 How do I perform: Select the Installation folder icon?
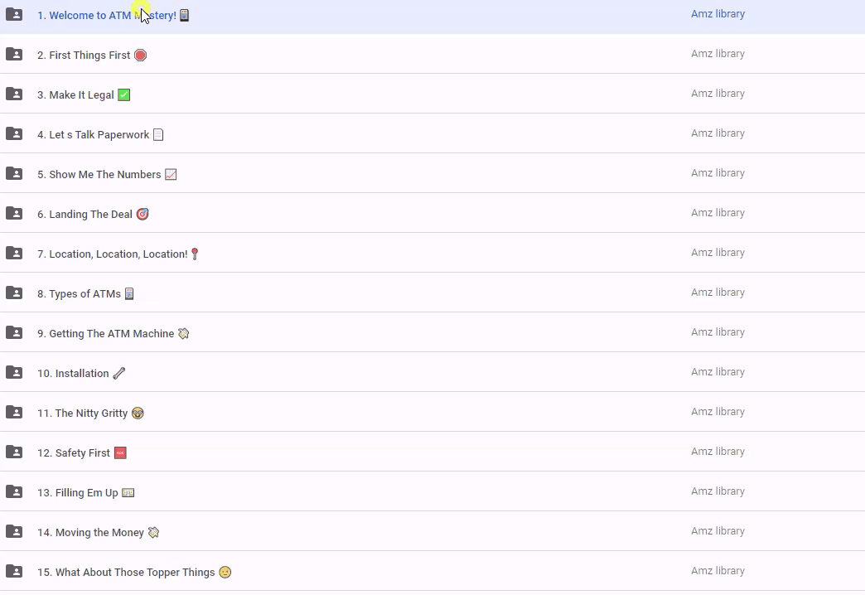14,372
